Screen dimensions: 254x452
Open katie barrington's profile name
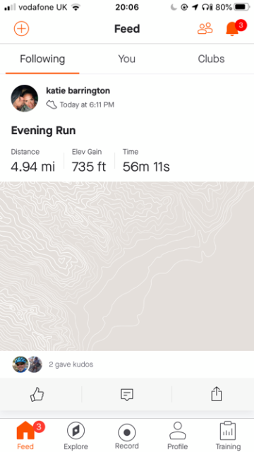pos(78,91)
